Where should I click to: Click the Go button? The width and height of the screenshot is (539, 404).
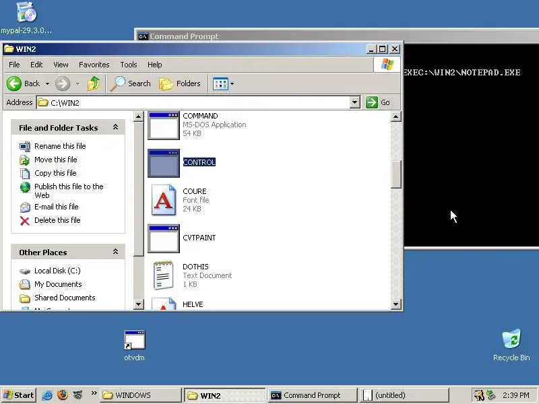(x=378, y=102)
